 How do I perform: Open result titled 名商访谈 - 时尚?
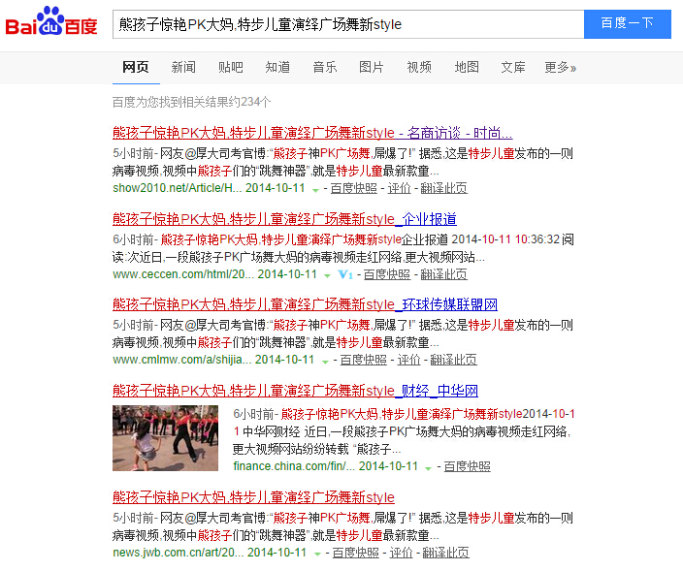(312, 133)
